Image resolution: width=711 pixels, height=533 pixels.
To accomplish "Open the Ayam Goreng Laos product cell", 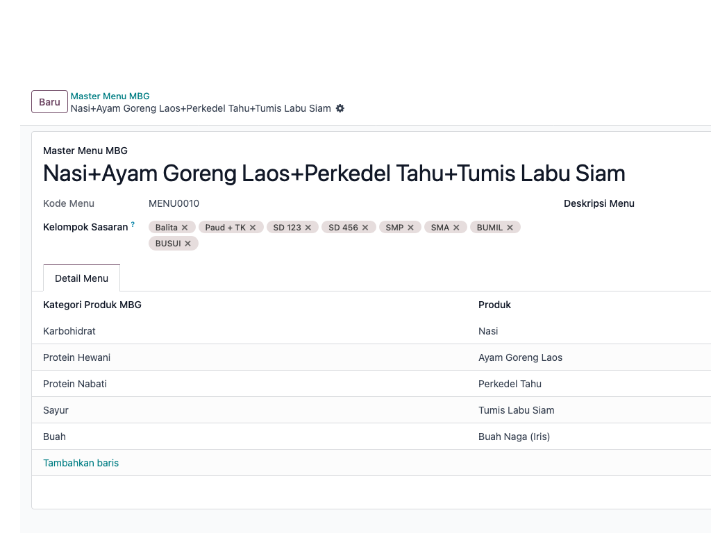I will 520,357.
